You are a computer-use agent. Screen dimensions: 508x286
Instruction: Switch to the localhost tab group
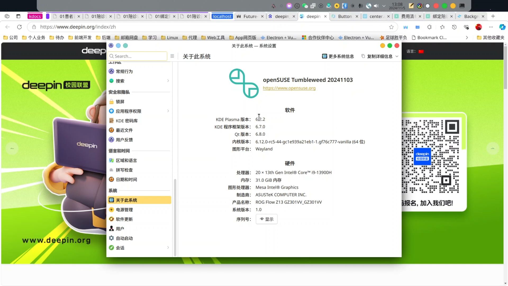pos(222,16)
